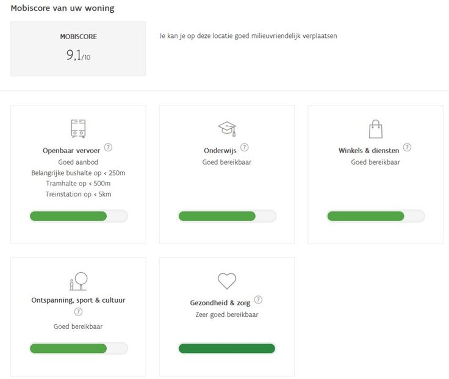Viewport: 449px width, 379px height.
Task: Open help tooltip next to Onderwijs
Action: pos(245,148)
